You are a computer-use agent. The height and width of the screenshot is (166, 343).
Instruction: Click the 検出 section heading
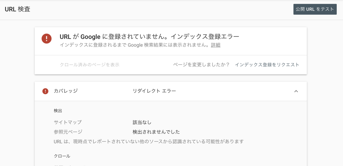[x=58, y=110]
